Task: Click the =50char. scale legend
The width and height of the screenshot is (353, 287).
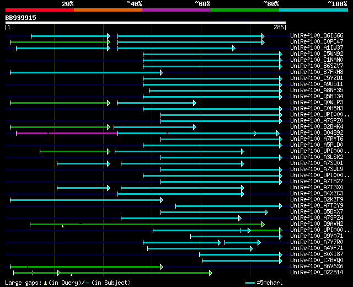Action: (x=264, y=283)
